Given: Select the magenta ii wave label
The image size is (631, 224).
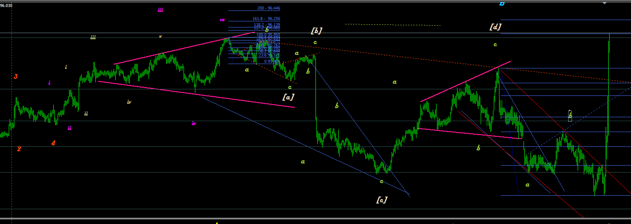Looking at the screenshot, I should click(x=69, y=128).
